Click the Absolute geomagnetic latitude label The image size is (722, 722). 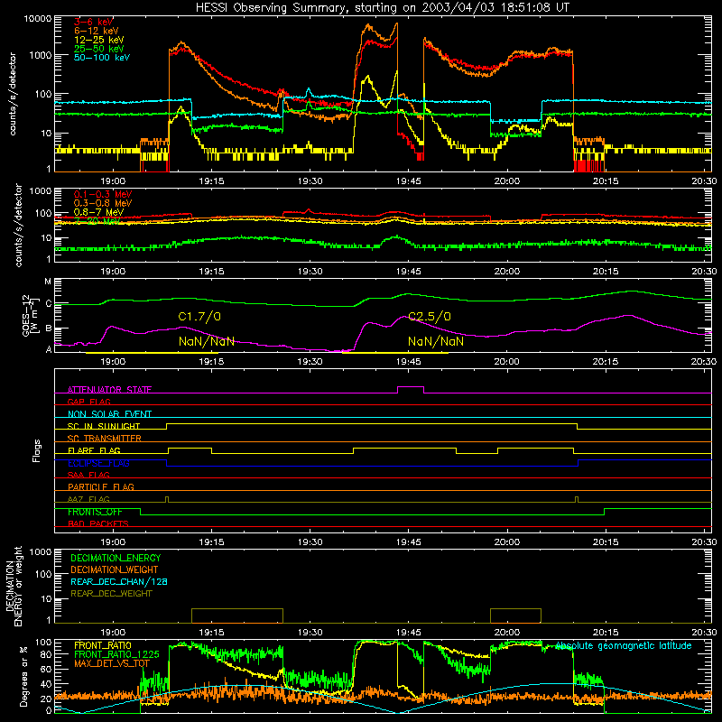[x=624, y=646]
